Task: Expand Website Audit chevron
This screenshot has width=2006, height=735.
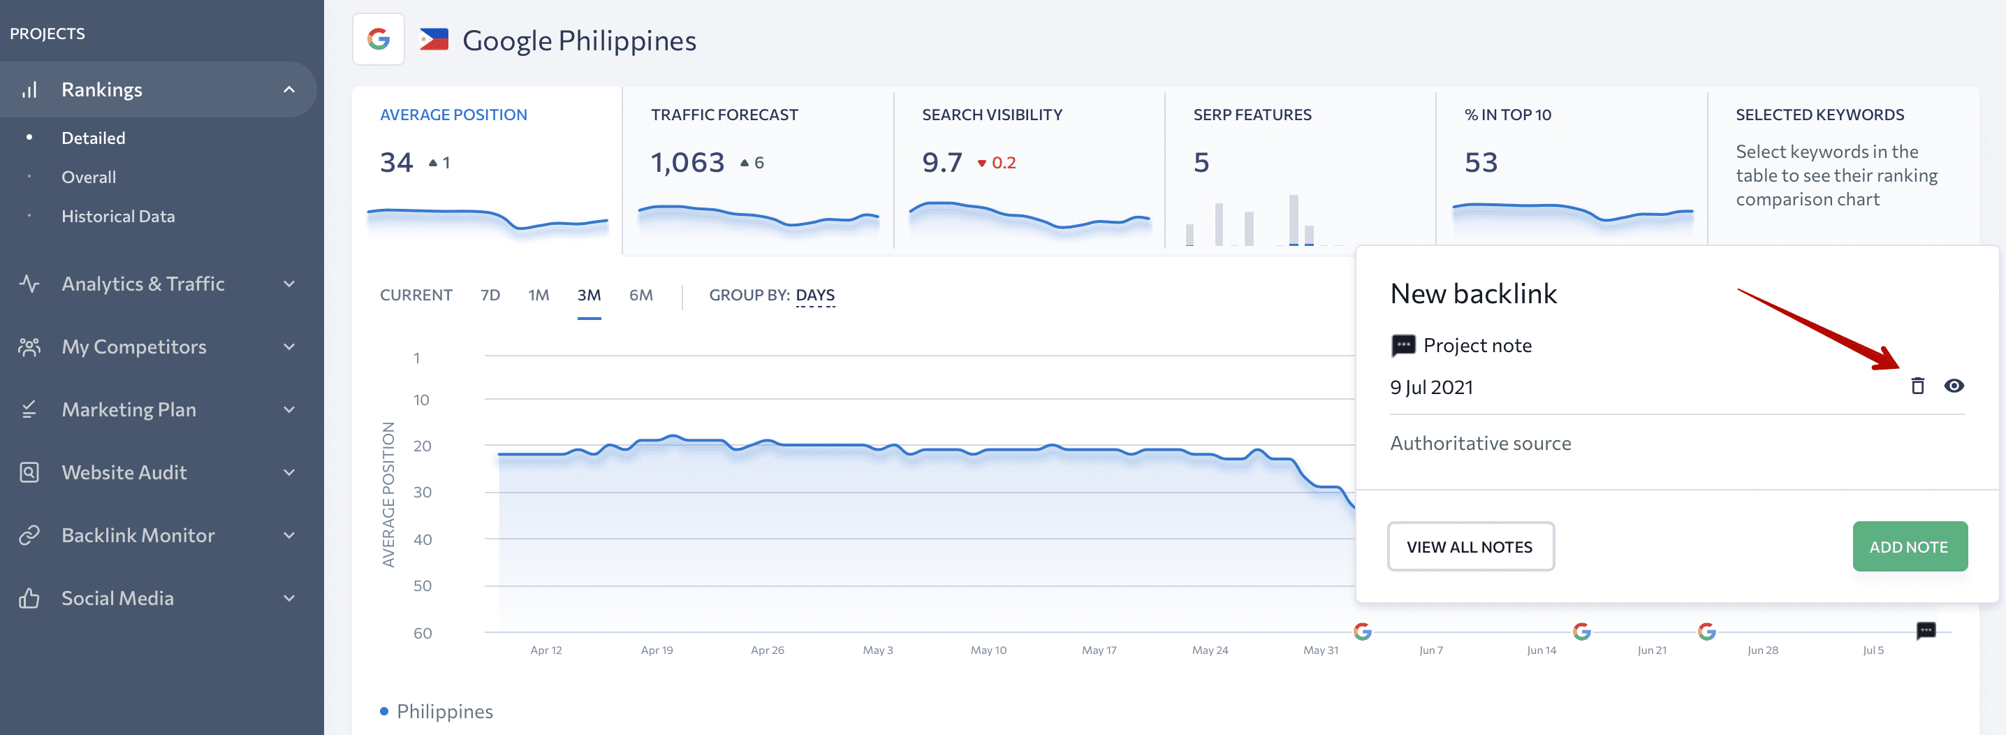Action: pos(289,474)
